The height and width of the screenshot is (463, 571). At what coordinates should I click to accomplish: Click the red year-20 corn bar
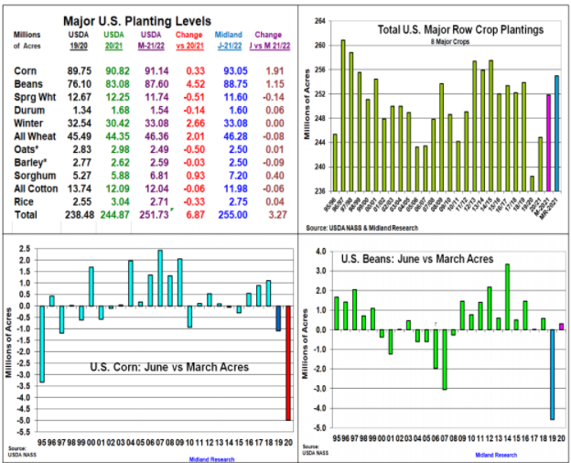point(288,363)
